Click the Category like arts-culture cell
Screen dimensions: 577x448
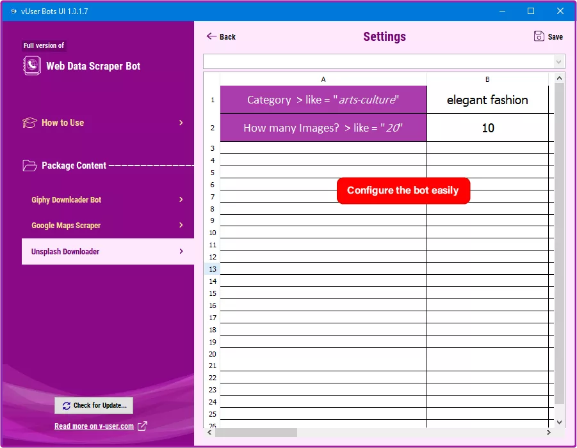pyautogui.click(x=323, y=100)
